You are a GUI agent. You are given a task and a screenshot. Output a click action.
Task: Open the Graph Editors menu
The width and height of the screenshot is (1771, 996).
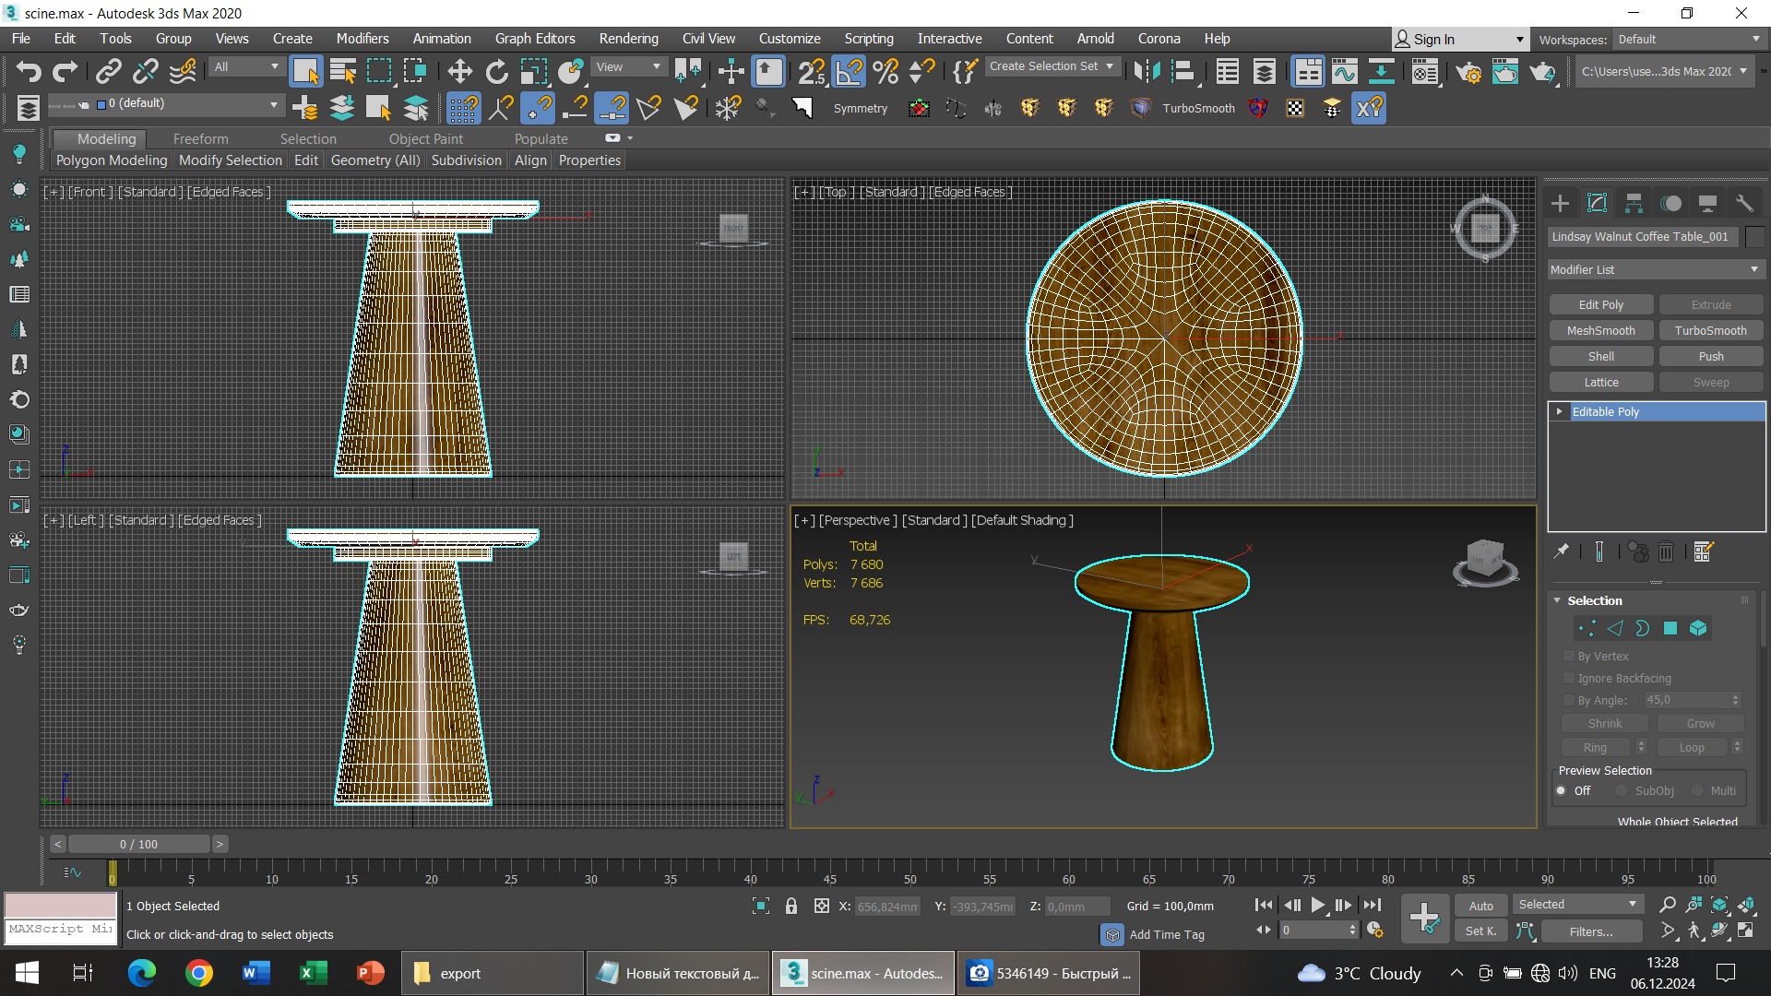pyautogui.click(x=534, y=39)
